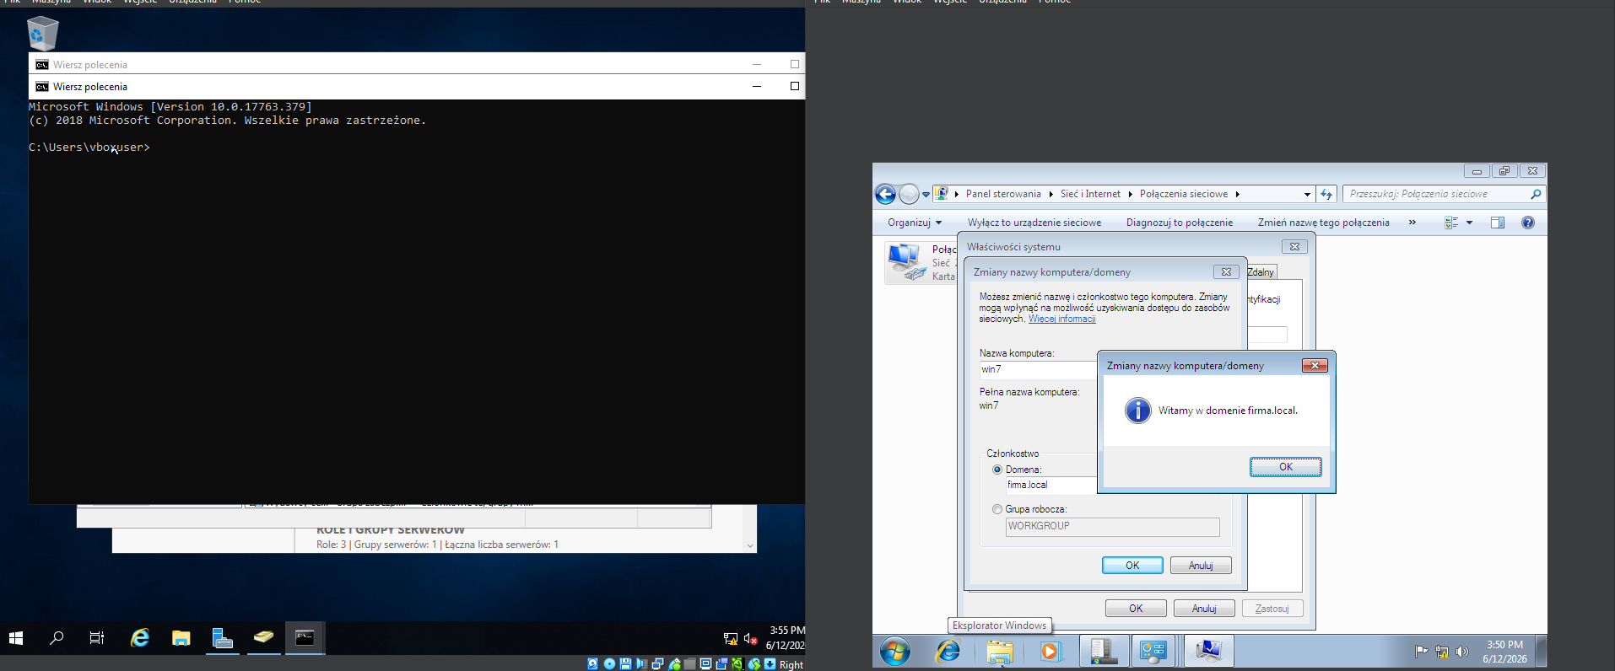Expand the Sieć i Internet breadcrumb arrow
Viewport: 1615px width, 671px height.
(1130, 195)
